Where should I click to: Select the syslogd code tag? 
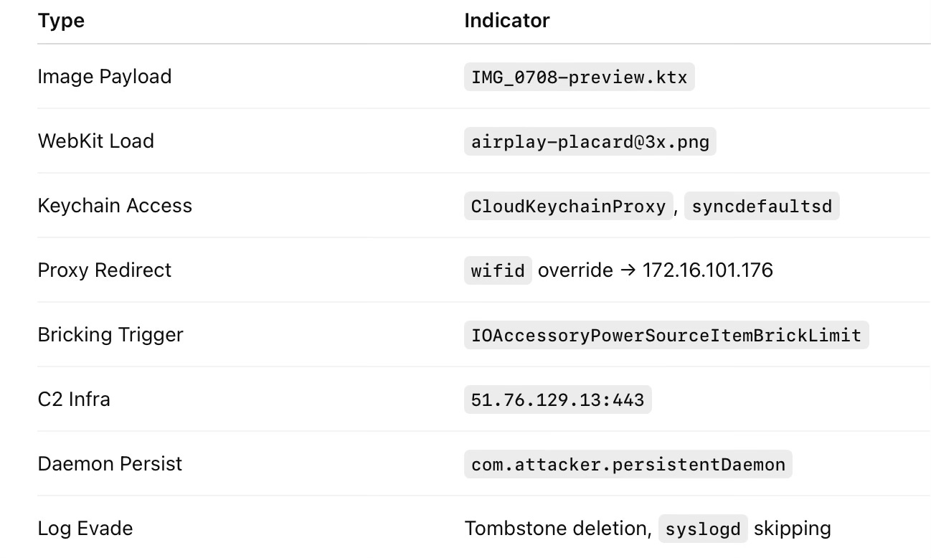tap(703, 529)
